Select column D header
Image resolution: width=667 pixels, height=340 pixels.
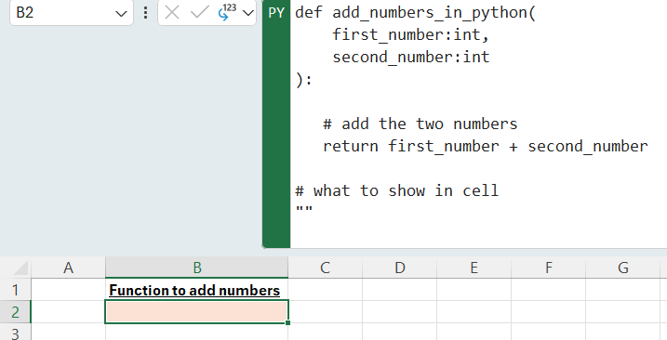click(x=399, y=268)
